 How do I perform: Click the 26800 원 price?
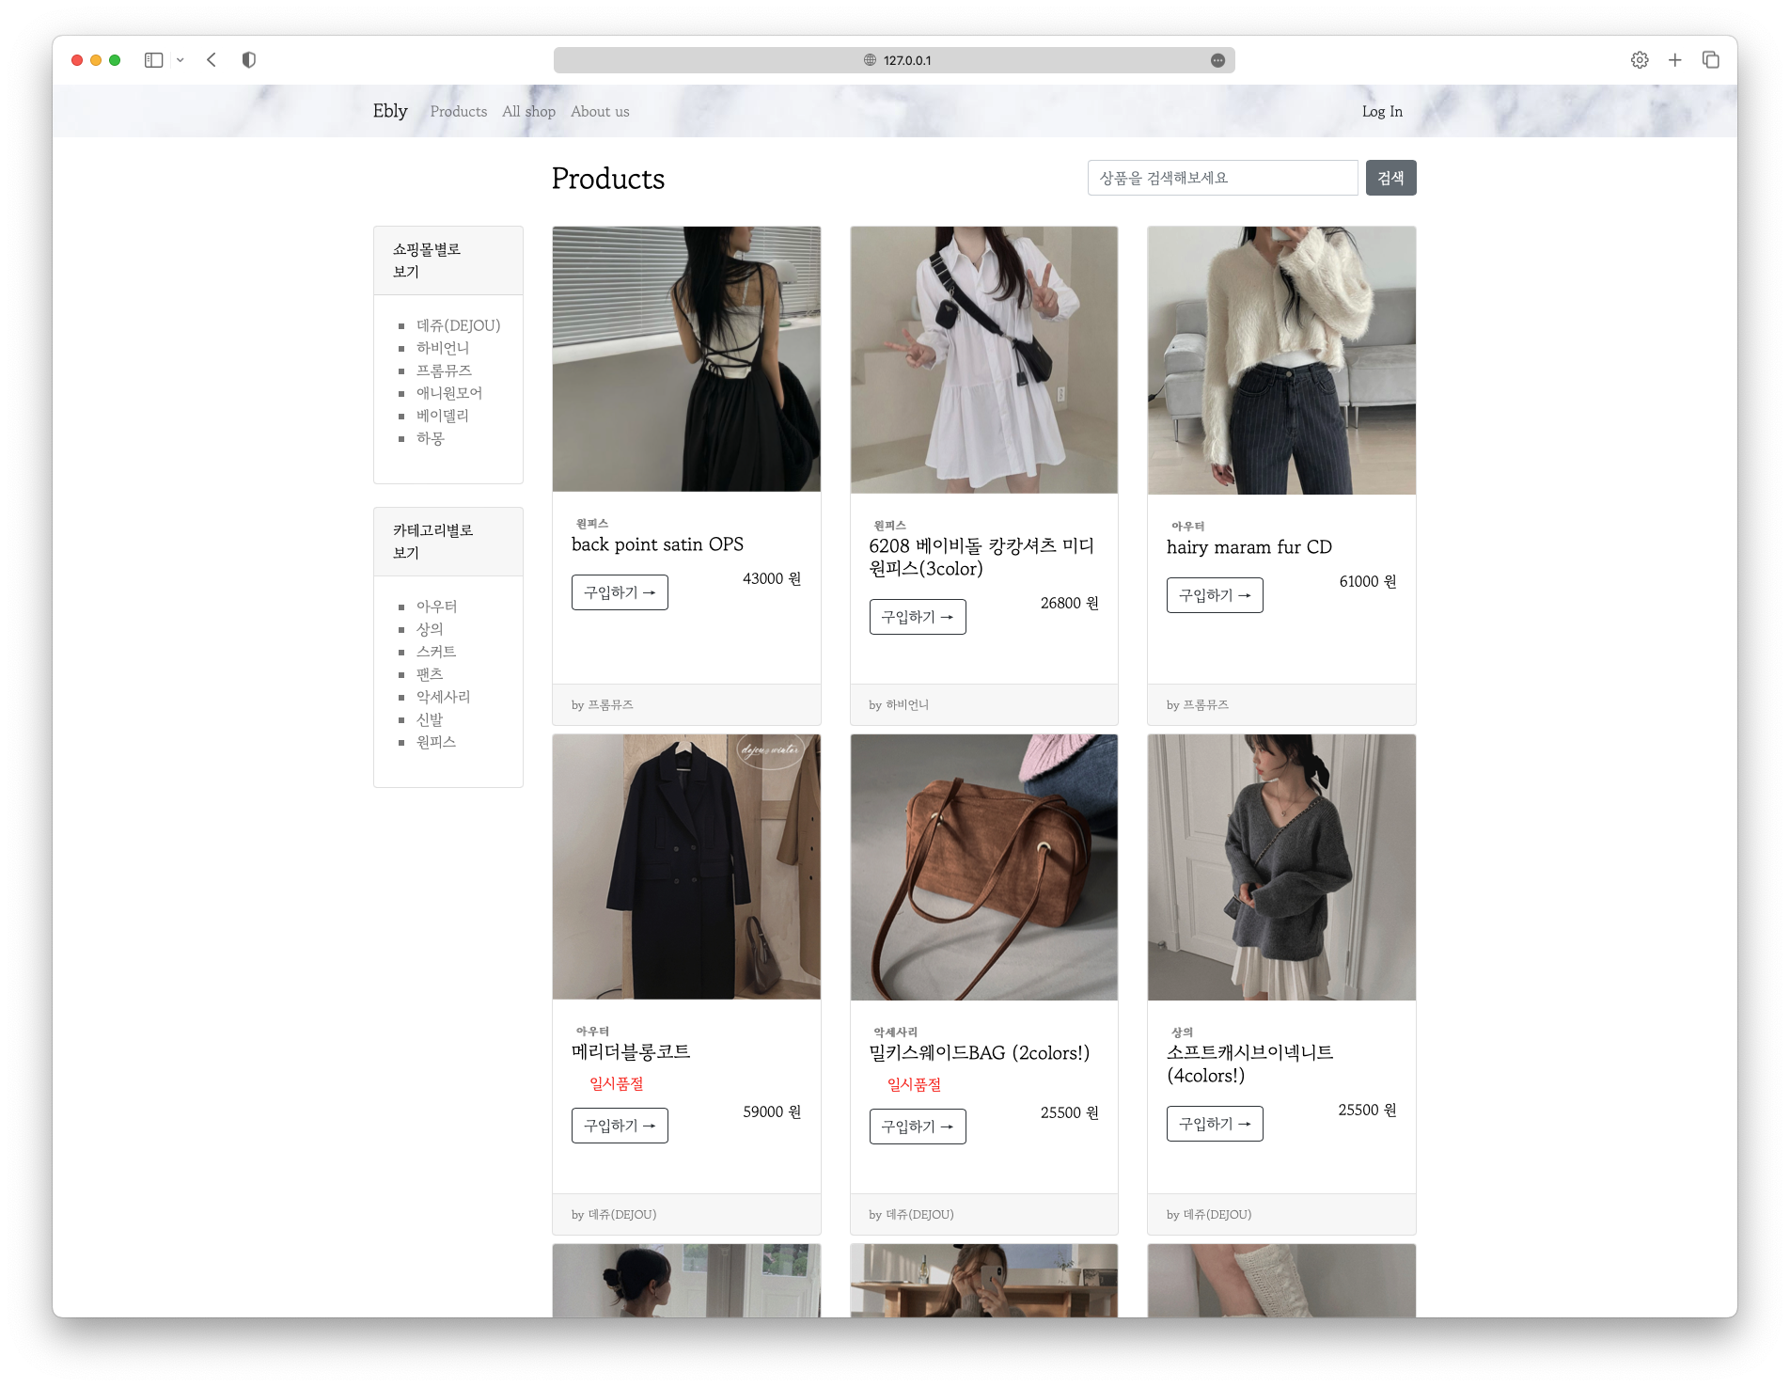(1069, 604)
